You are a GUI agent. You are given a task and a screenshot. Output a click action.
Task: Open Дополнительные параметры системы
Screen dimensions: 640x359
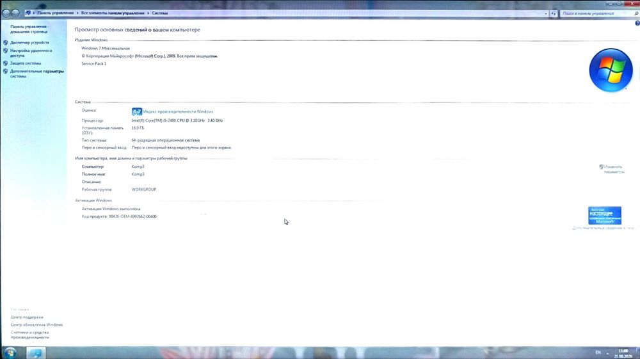36,74
